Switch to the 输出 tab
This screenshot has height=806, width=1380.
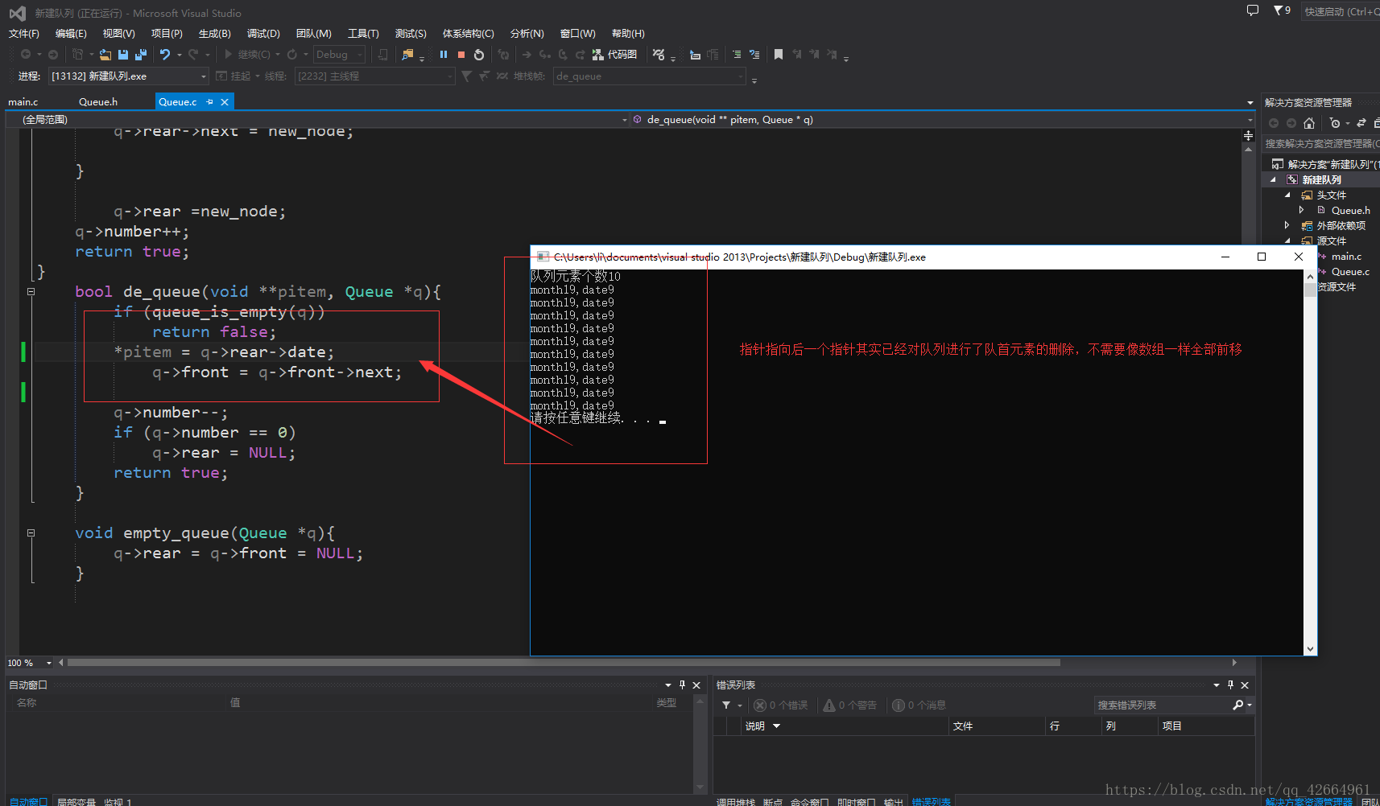(894, 802)
